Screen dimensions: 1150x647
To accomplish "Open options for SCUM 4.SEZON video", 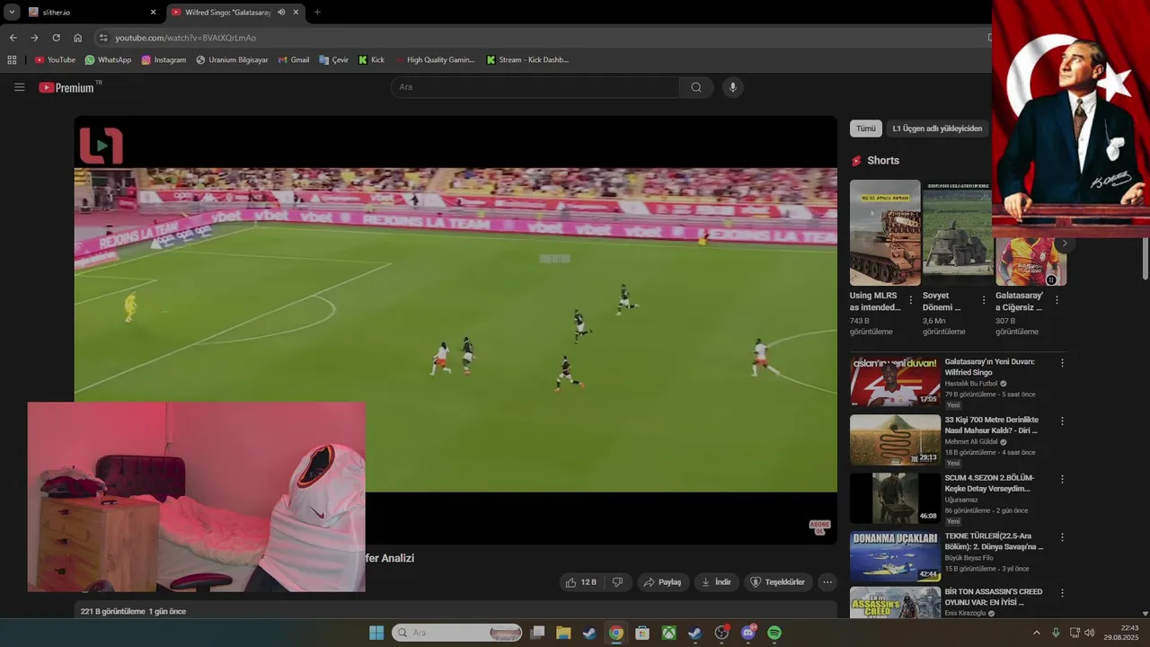I will (1062, 479).
